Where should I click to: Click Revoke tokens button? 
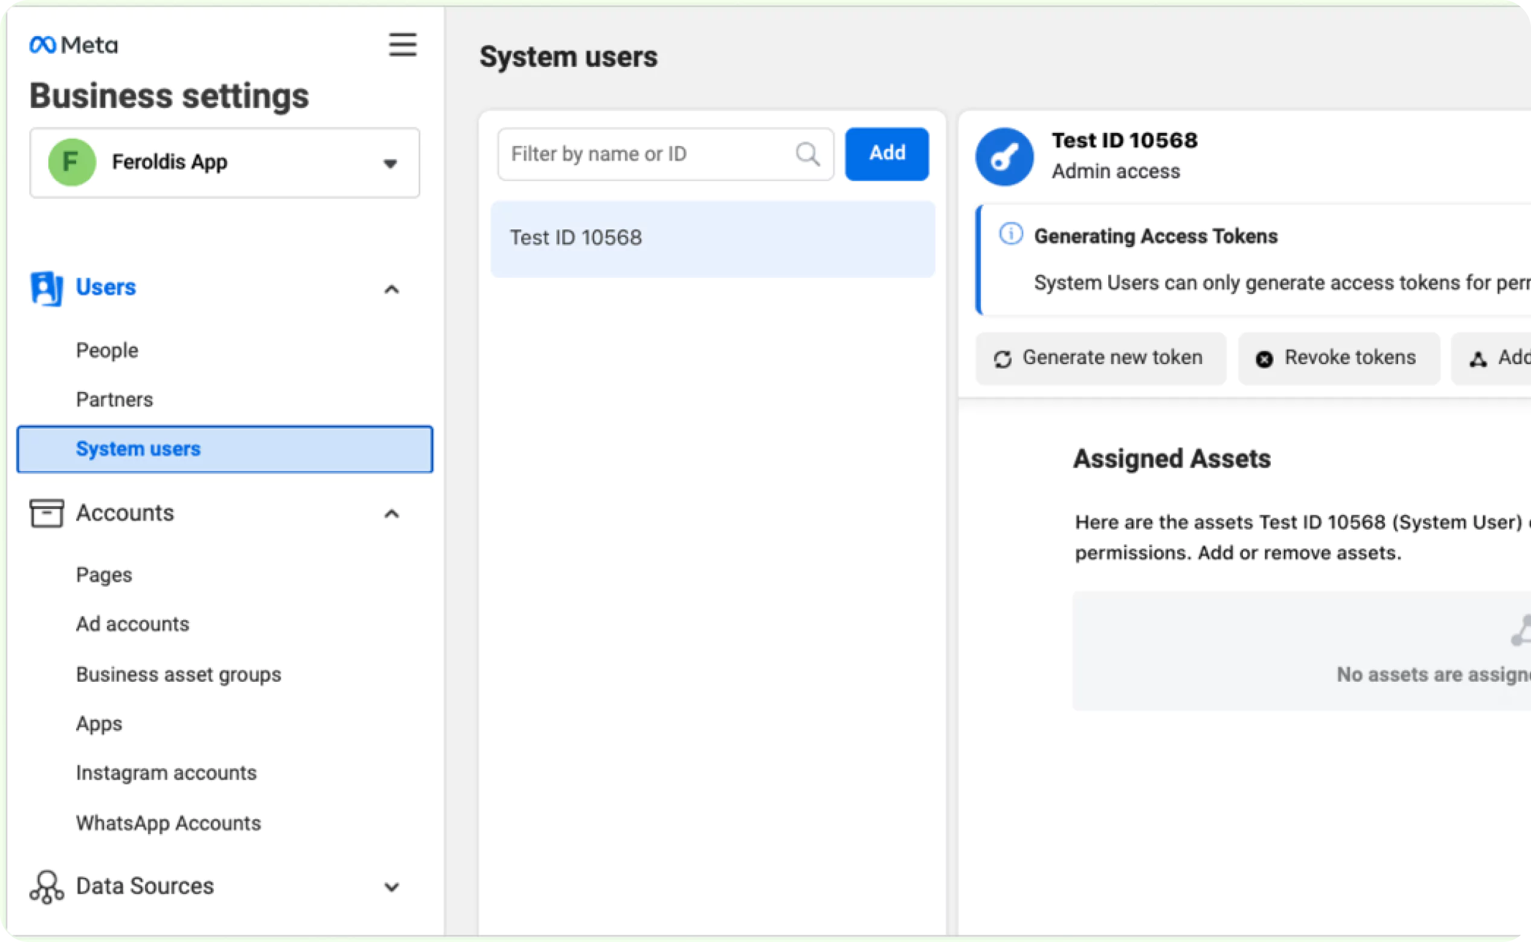tap(1338, 358)
